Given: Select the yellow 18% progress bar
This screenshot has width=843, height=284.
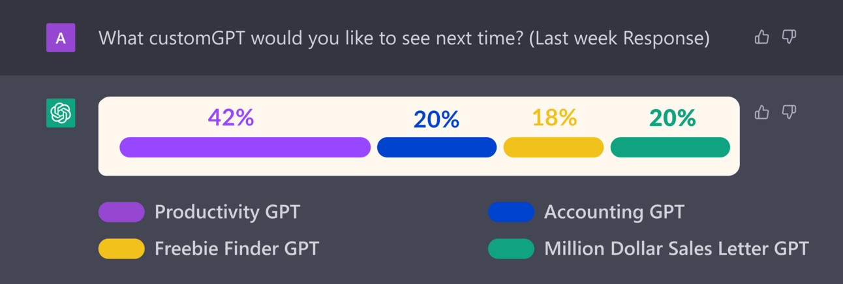Looking at the screenshot, I should 553,148.
